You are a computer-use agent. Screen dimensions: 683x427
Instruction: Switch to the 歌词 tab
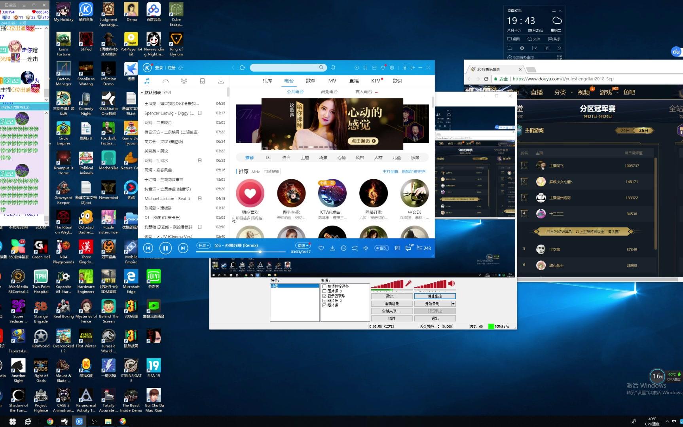point(397,81)
